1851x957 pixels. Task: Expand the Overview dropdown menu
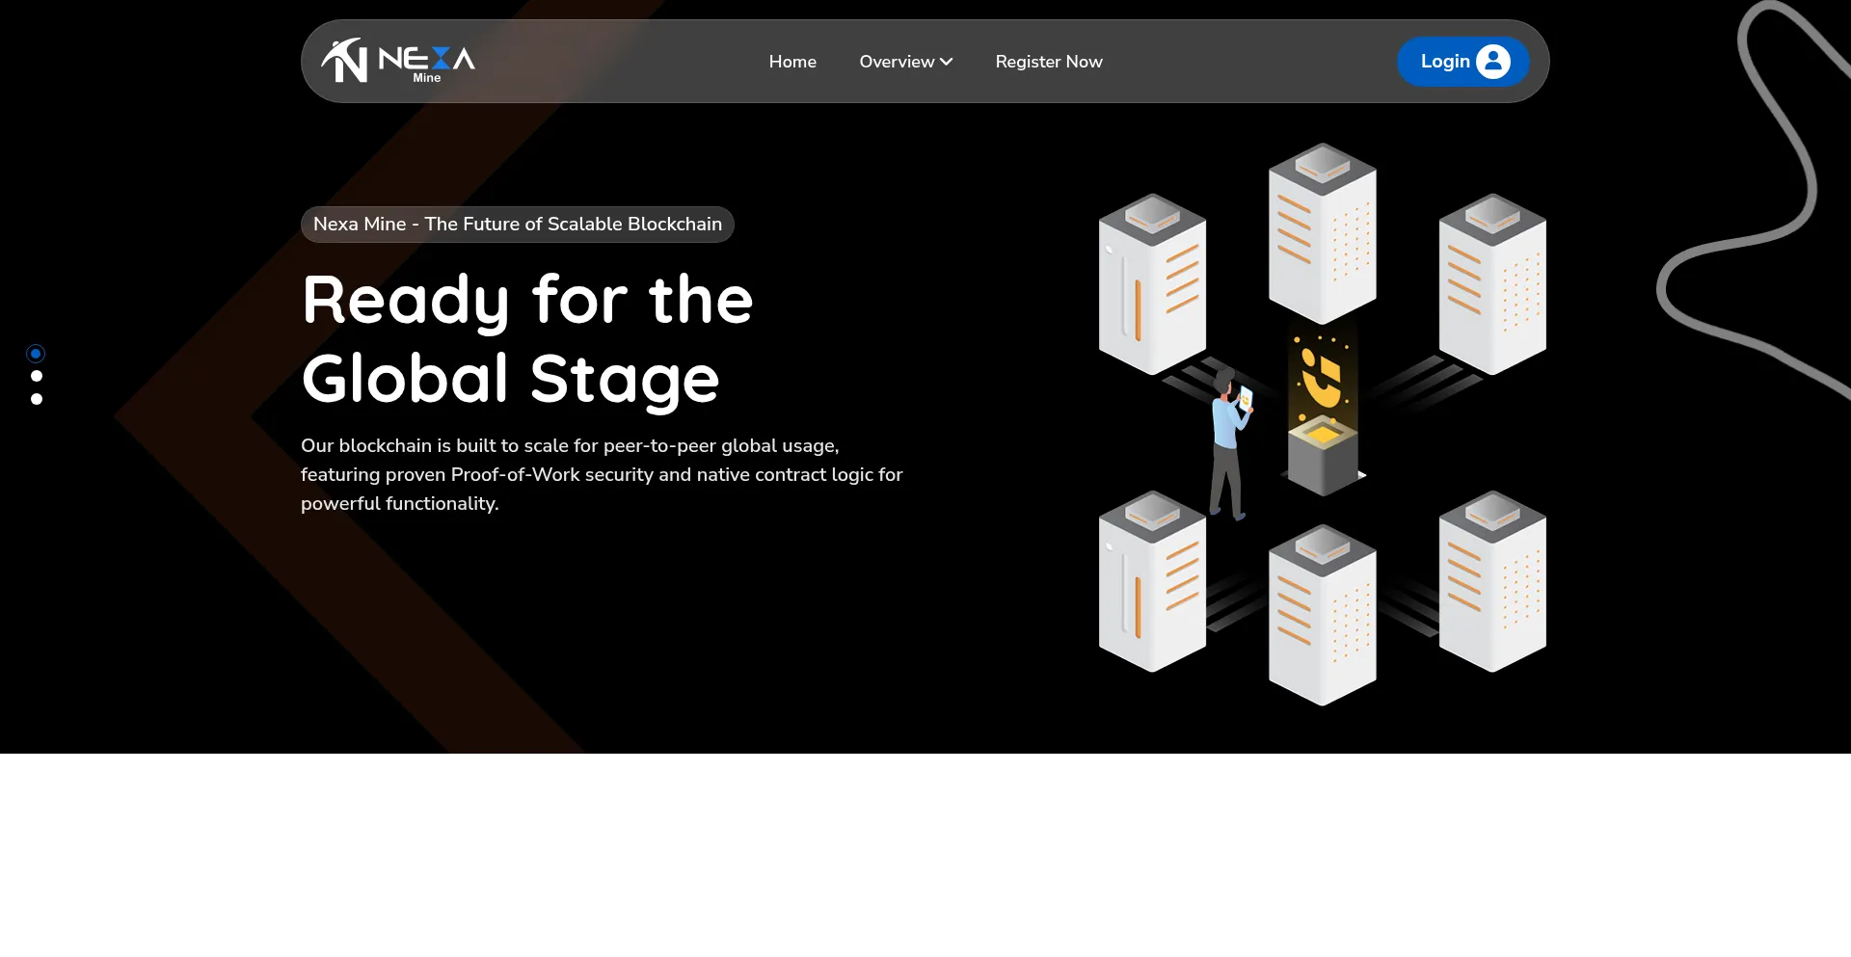pos(897,62)
